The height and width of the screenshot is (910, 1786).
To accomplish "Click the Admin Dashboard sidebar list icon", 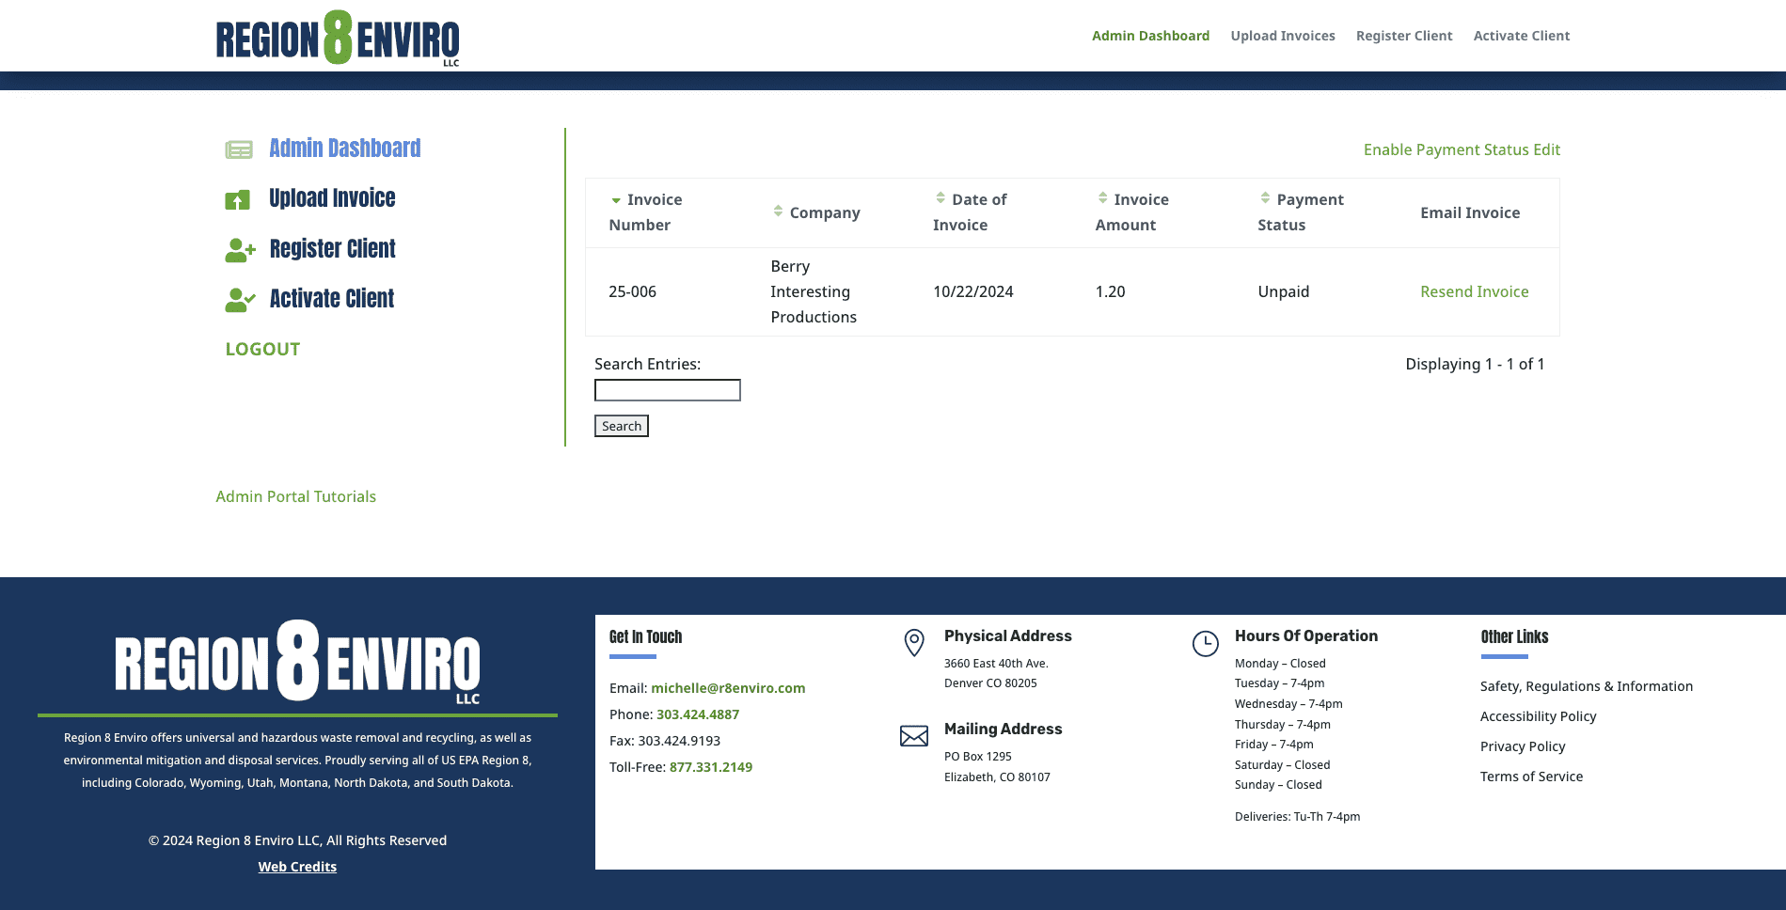I will (x=239, y=149).
